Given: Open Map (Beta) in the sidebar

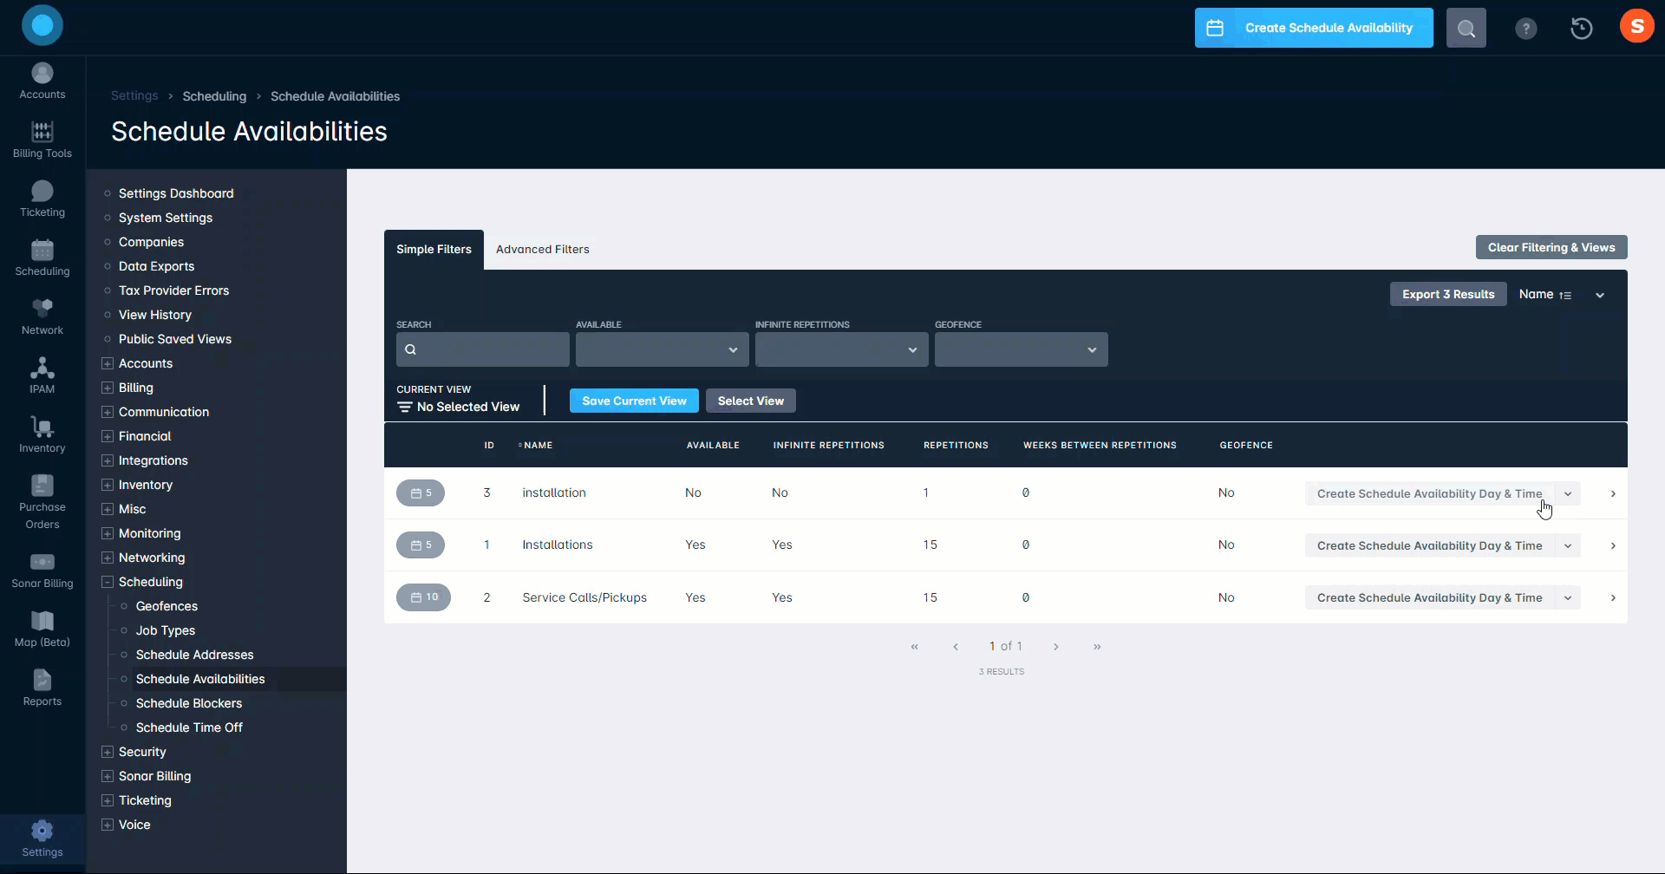Looking at the screenshot, I should point(42,629).
